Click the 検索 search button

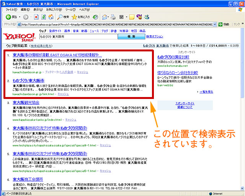pyautogui.click(x=131, y=37)
